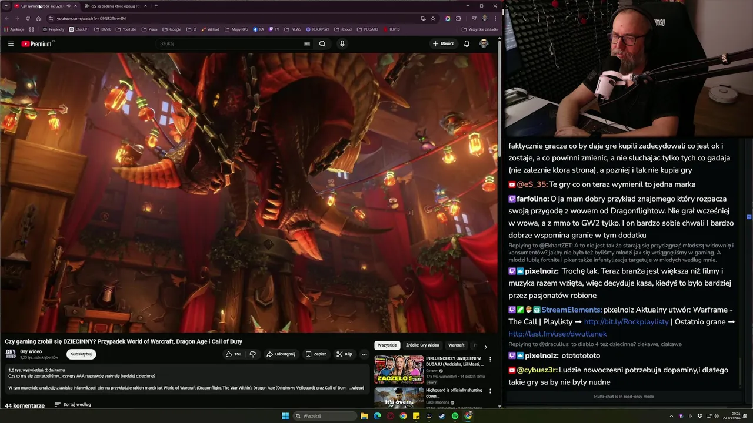Open Steam from the taskbar
Viewport: 753px width, 423px height.
point(442,416)
